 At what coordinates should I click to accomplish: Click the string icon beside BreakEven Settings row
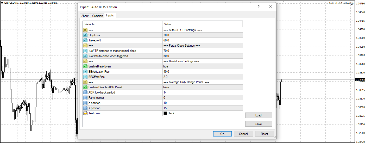click(85, 61)
